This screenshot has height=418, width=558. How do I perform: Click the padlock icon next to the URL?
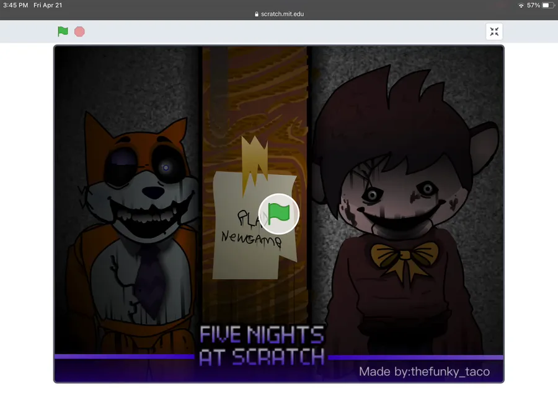pyautogui.click(x=257, y=14)
